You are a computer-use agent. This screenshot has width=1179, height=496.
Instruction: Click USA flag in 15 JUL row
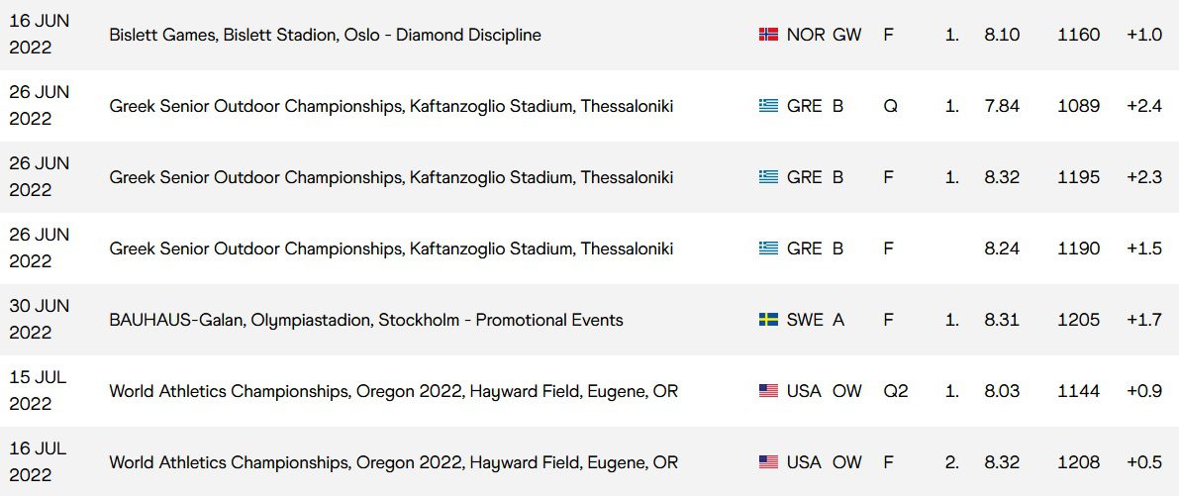(x=768, y=391)
